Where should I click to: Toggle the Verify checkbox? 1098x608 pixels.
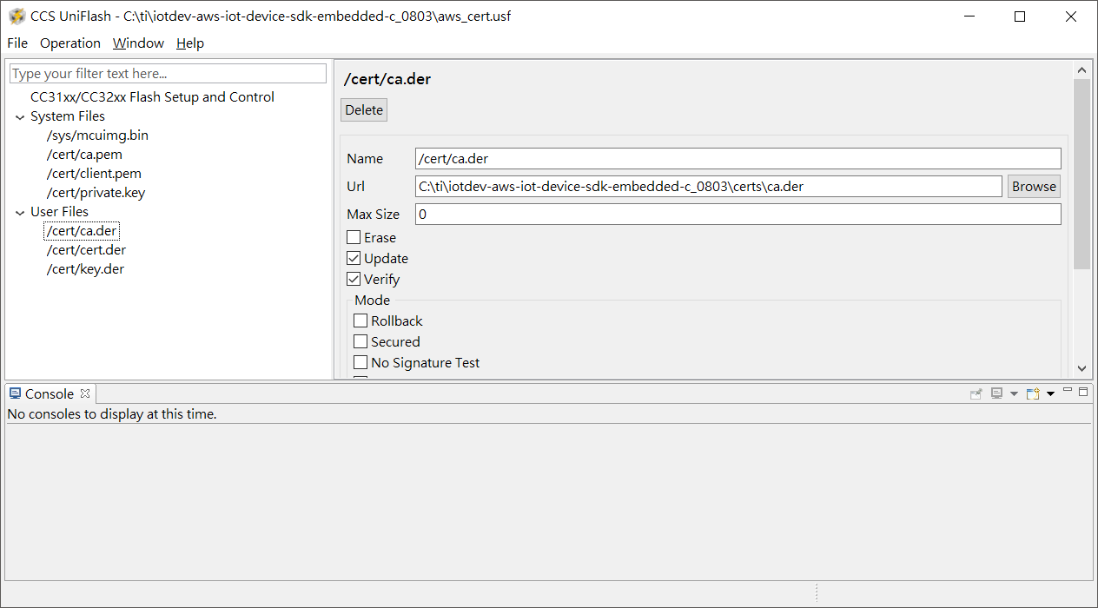[354, 279]
